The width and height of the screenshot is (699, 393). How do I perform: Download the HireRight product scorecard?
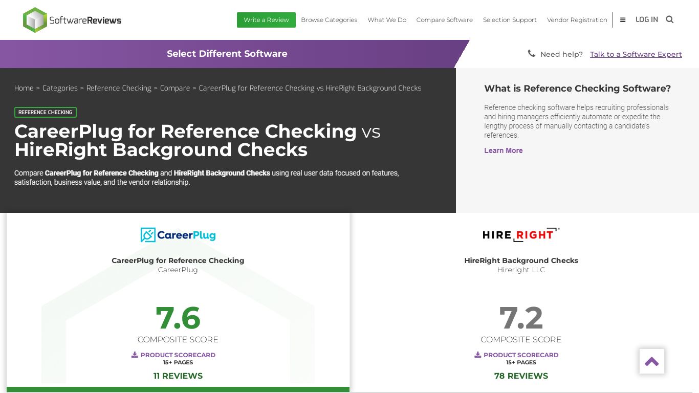click(516, 355)
